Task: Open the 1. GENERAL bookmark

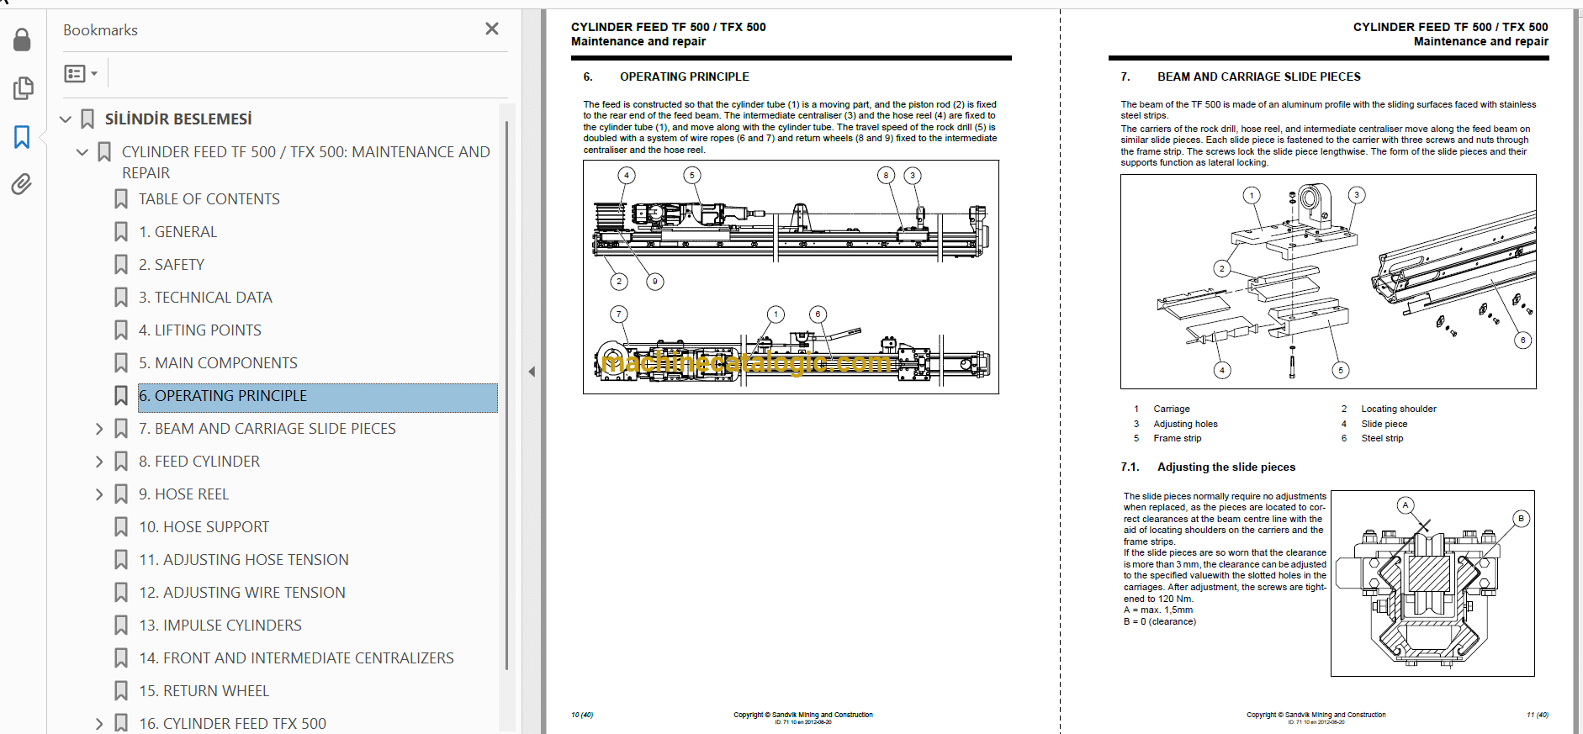Action: (x=177, y=232)
